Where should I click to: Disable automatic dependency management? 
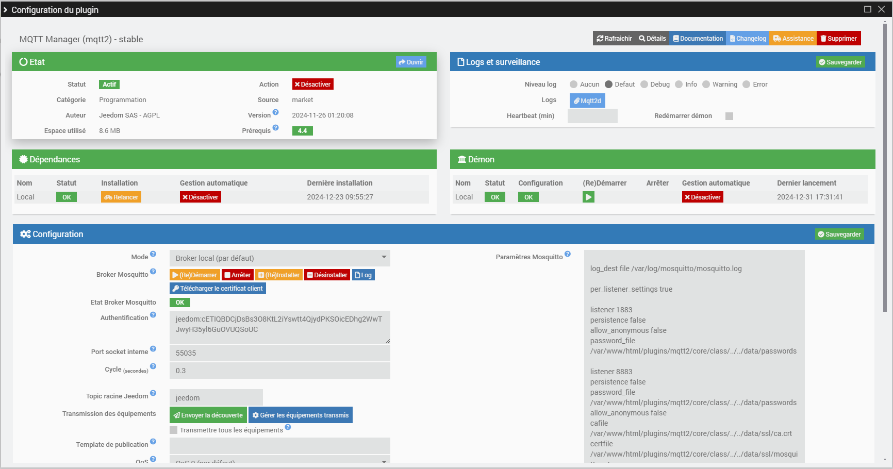pyautogui.click(x=201, y=197)
